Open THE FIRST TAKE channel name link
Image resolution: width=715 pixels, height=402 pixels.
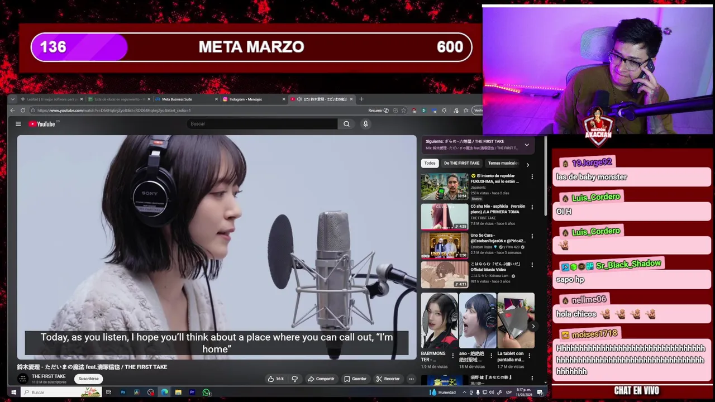click(x=49, y=376)
